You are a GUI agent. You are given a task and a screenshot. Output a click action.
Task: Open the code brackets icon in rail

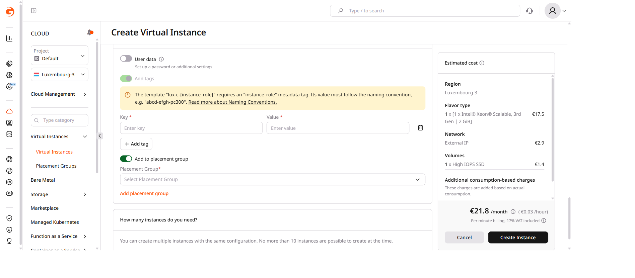click(9, 182)
